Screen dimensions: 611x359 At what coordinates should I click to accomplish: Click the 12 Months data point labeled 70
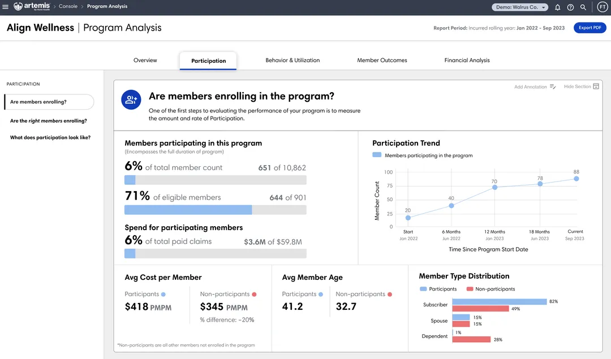point(494,187)
